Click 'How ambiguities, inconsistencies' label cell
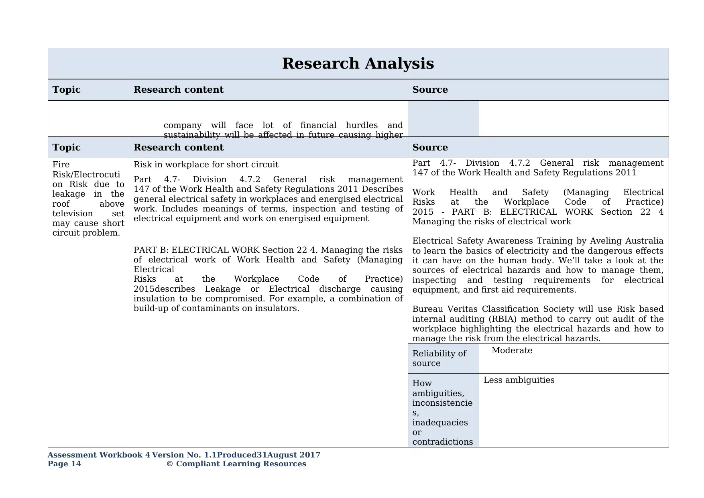Viewport: 704px width, 498px height. [x=443, y=410]
